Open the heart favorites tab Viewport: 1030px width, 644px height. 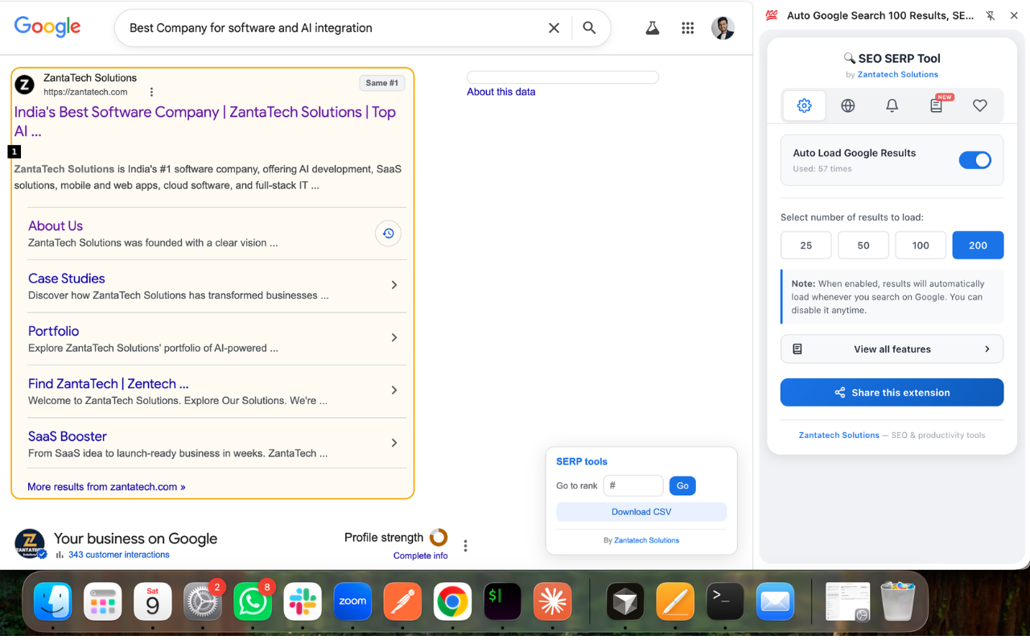coord(979,105)
